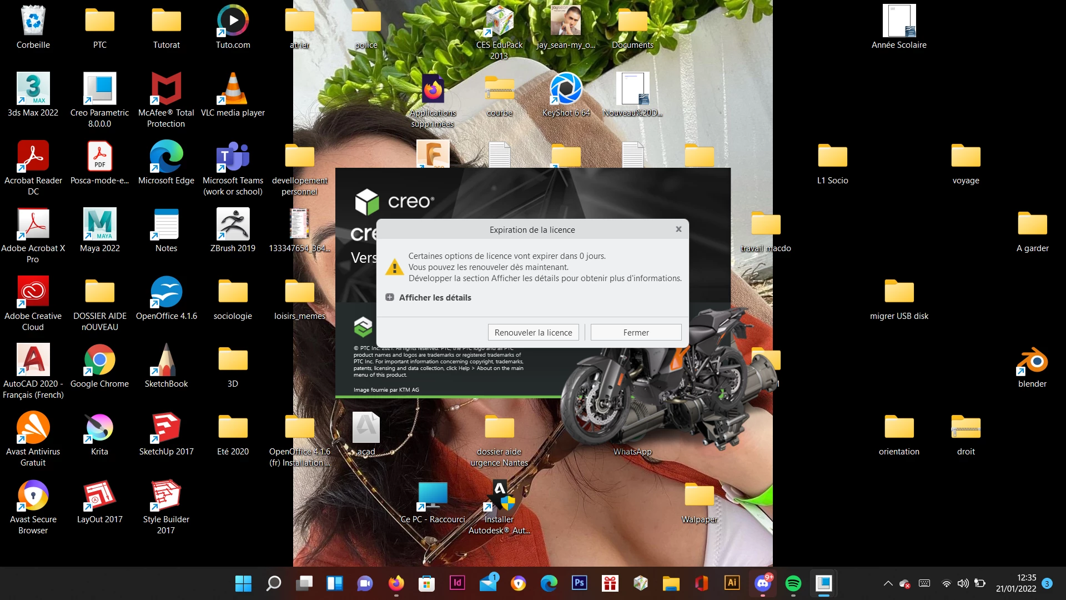Viewport: 1066px width, 600px height.
Task: Open the Windows Start menu
Action: point(243,583)
